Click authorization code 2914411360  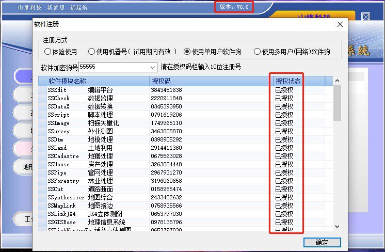coord(167,148)
